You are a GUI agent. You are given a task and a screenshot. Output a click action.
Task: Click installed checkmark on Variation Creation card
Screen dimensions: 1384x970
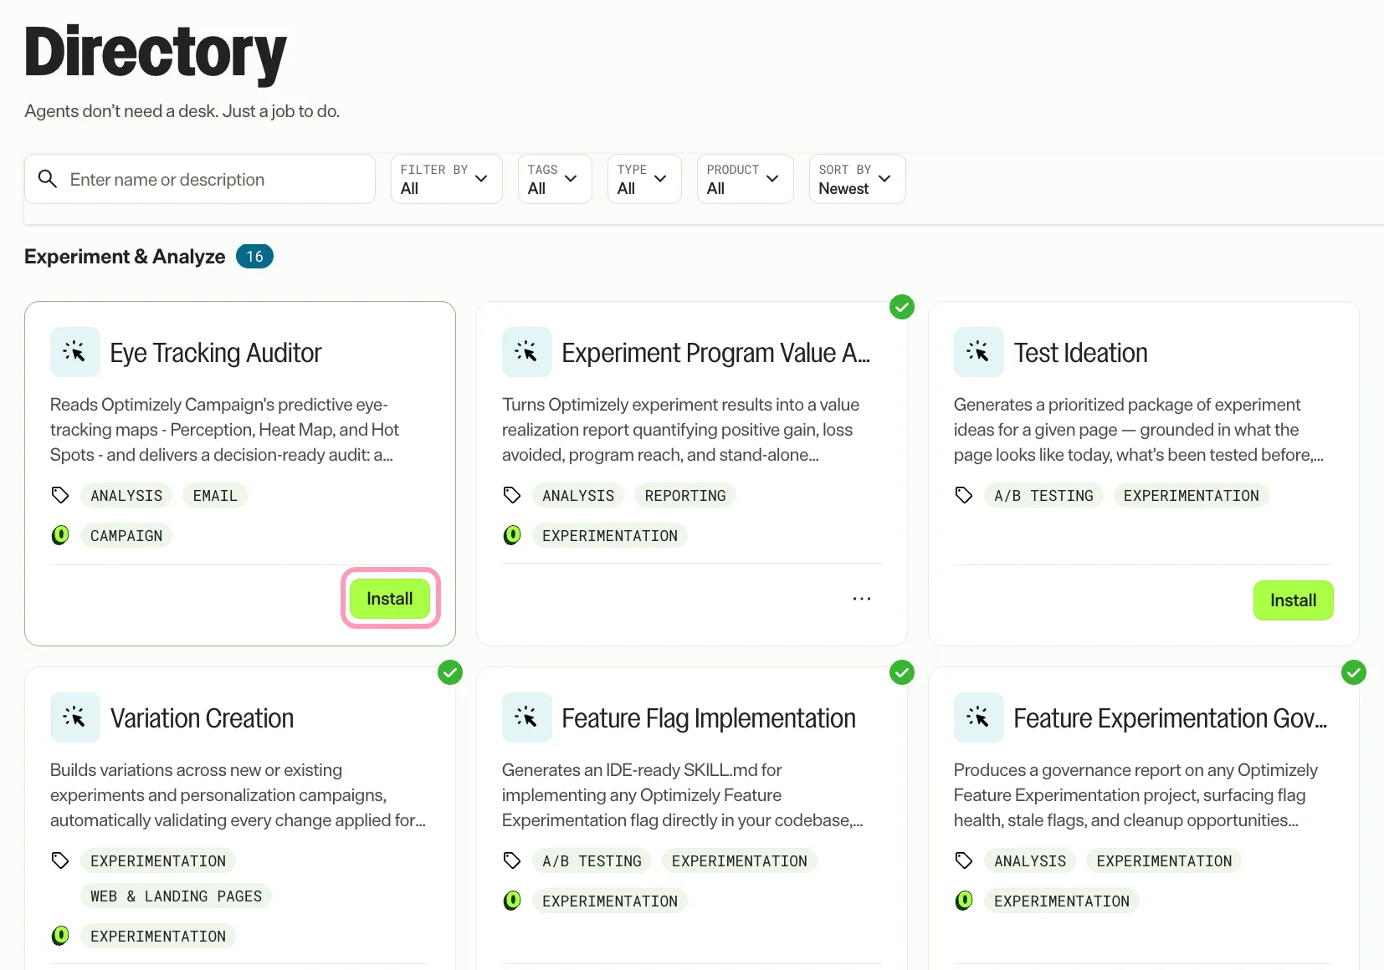(450, 672)
